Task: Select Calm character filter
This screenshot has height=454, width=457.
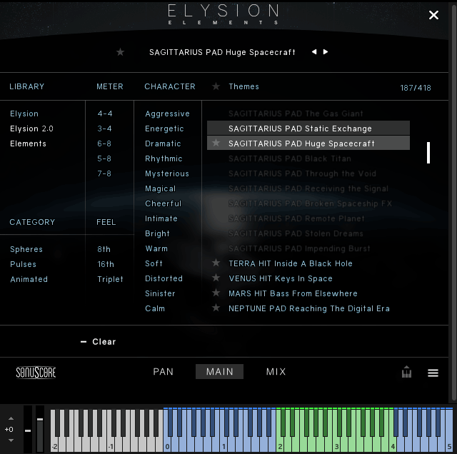Action: tap(155, 308)
